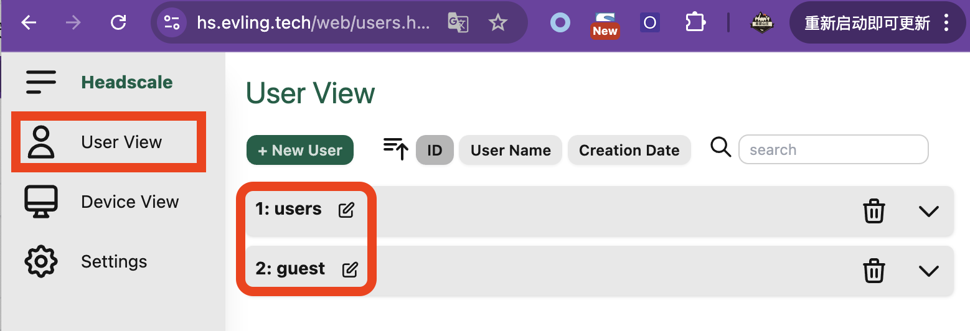
Task: Delete the user 'users'
Action: (873, 212)
